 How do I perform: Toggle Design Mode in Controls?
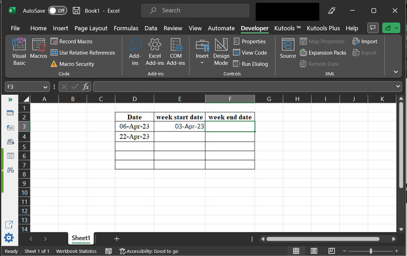coord(221,52)
